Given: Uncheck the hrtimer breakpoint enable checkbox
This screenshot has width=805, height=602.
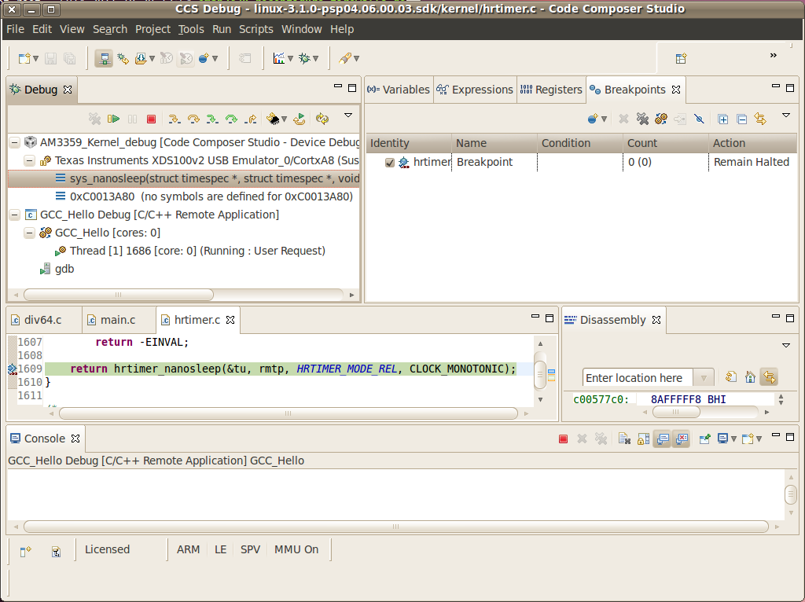Looking at the screenshot, I should click(388, 162).
